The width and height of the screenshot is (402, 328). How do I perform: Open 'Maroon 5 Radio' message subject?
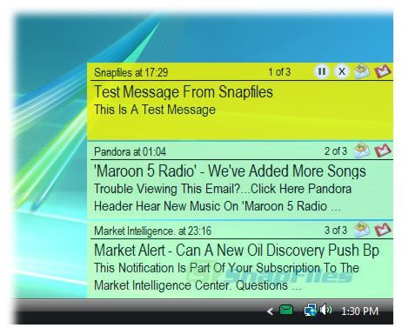click(230, 171)
